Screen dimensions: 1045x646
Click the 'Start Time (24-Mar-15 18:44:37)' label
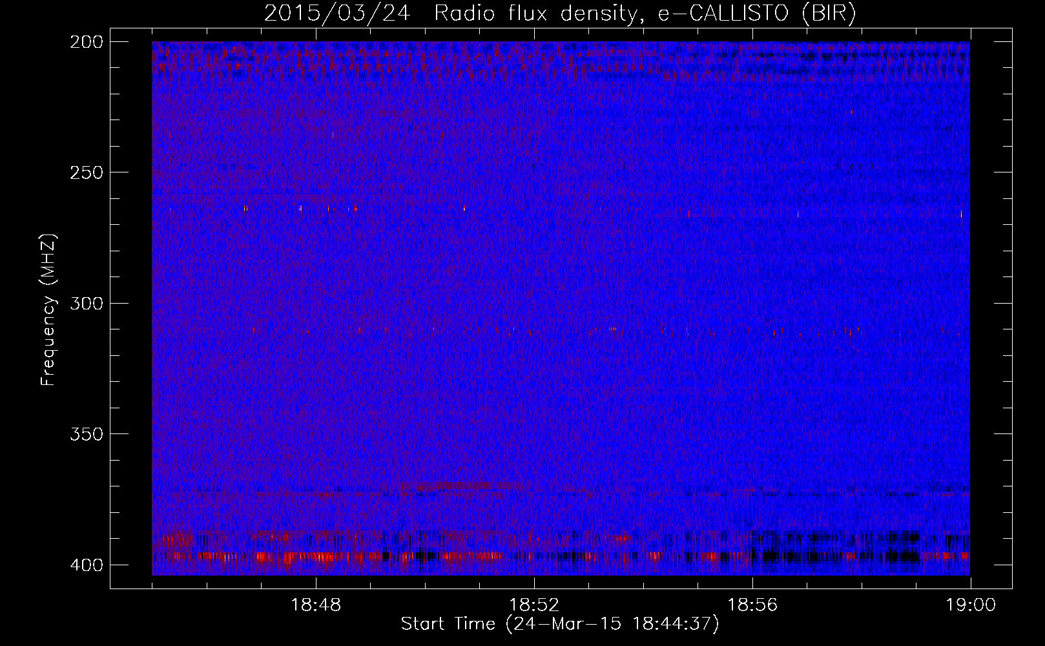click(560, 624)
